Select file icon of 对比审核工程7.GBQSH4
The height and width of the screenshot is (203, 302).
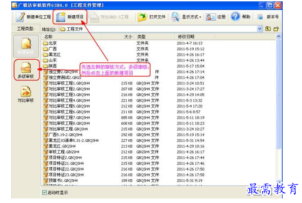tap(45, 117)
